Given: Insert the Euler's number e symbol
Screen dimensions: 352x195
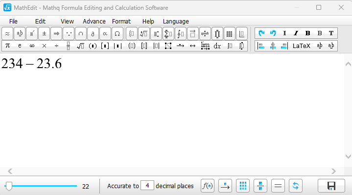Looking at the screenshot, I should pos(20,46).
